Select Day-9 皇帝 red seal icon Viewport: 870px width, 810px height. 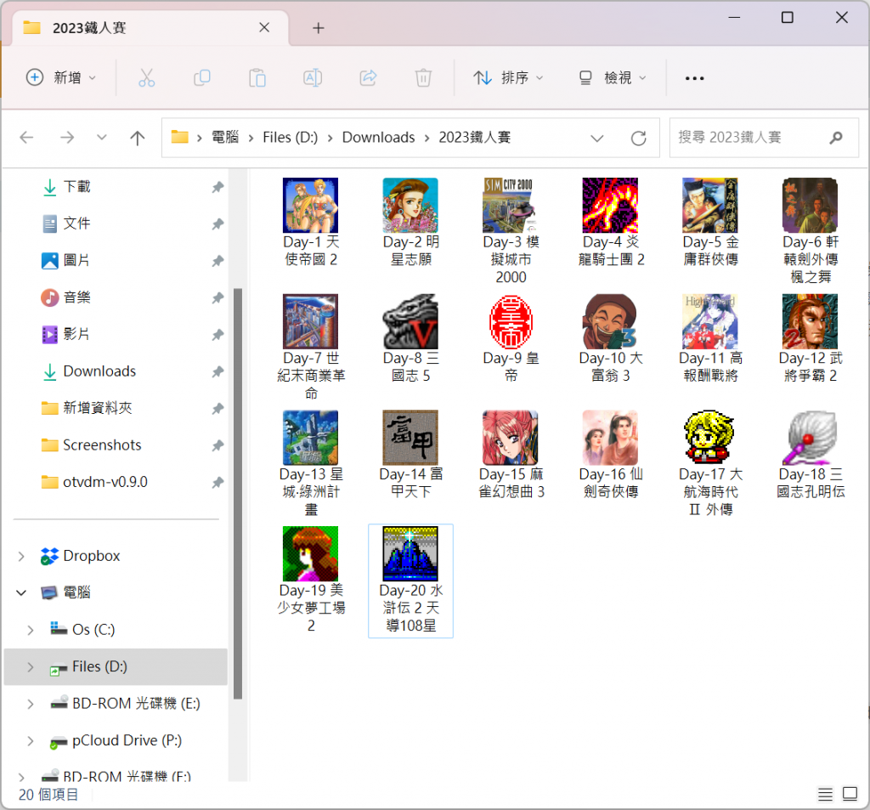[x=511, y=321]
